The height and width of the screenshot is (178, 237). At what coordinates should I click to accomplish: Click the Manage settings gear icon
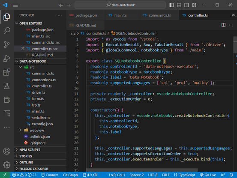tap(7, 165)
